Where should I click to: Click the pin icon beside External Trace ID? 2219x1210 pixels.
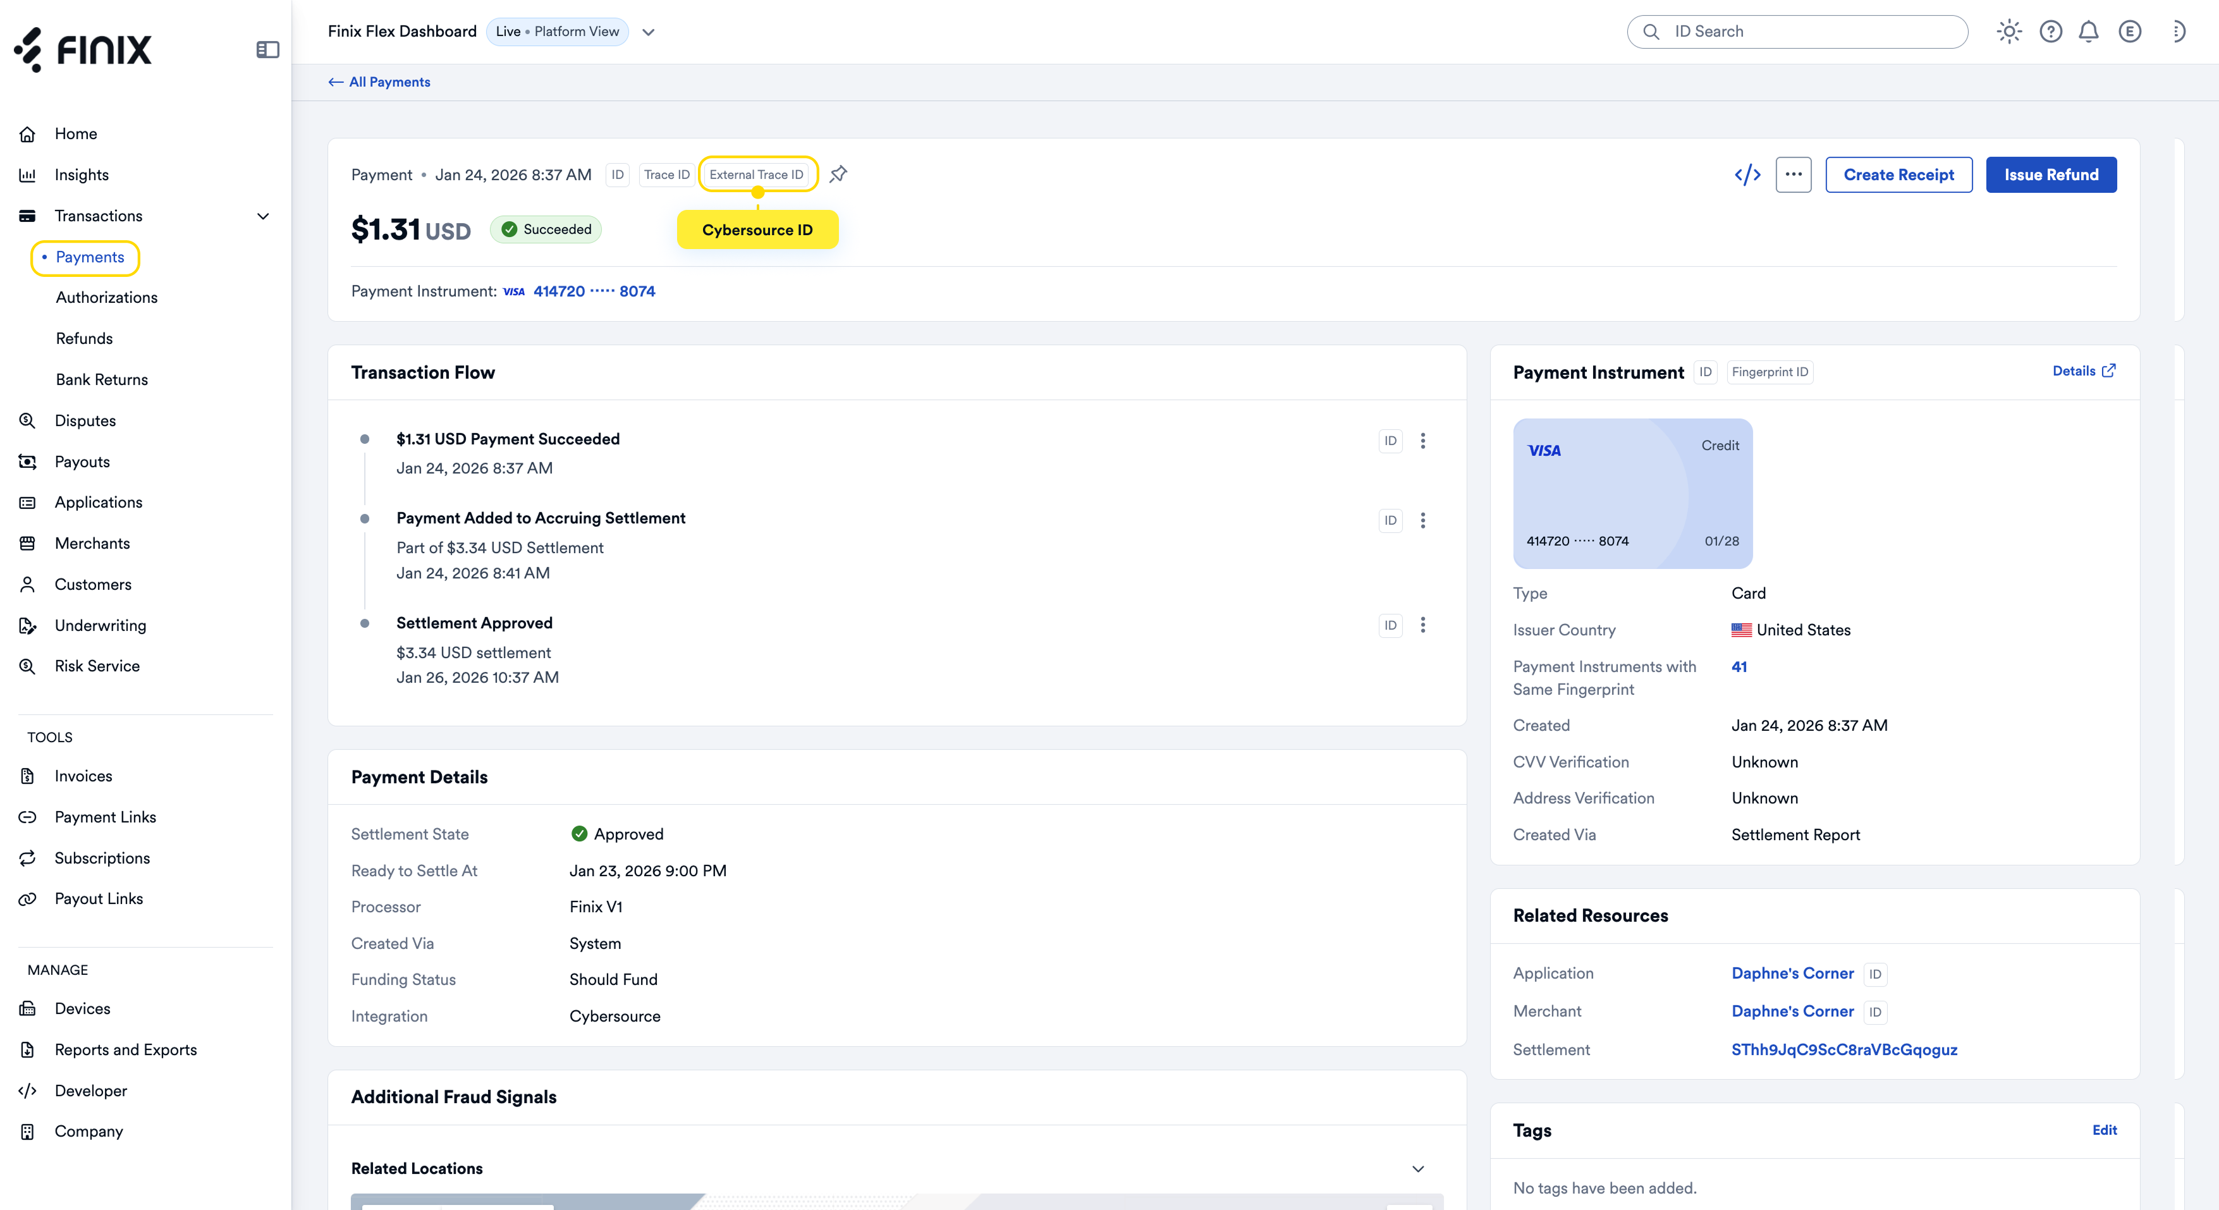point(838,174)
